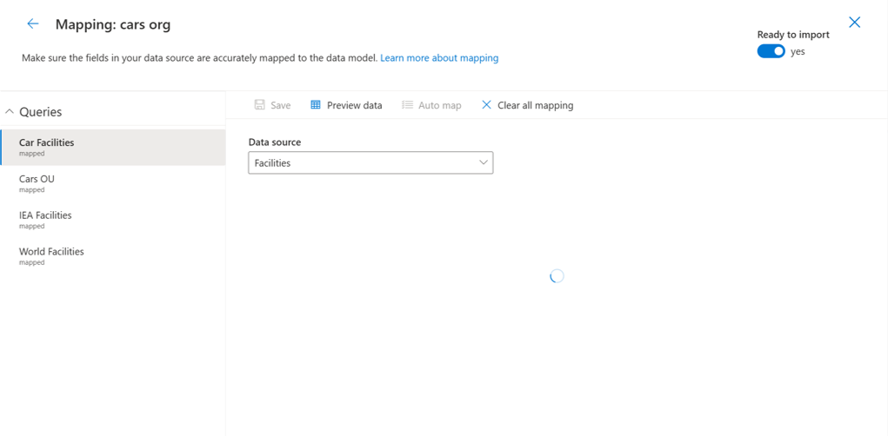This screenshot has width=888, height=436.
Task: Close the mapping panel with X icon
Action: pyautogui.click(x=855, y=23)
